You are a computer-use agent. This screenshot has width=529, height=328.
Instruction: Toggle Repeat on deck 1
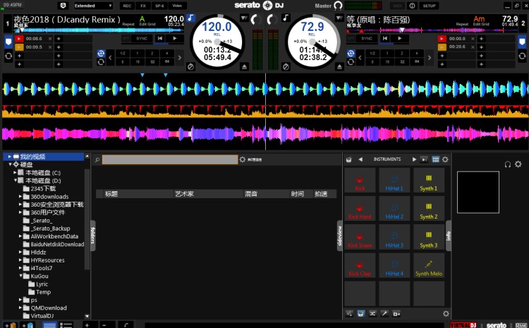pos(128,24)
